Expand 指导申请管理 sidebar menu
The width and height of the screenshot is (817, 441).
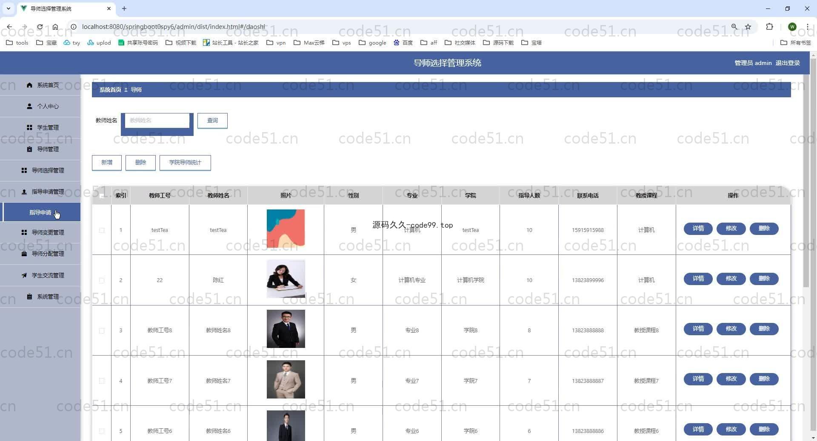point(40,192)
